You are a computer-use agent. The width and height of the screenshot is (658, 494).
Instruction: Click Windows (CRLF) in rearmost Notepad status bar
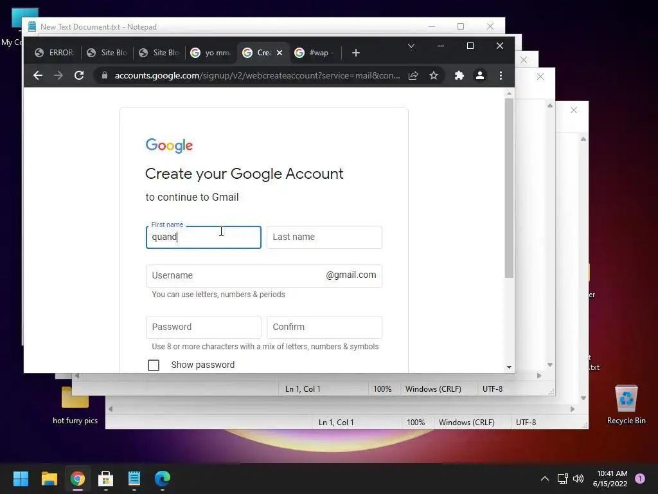point(467,422)
